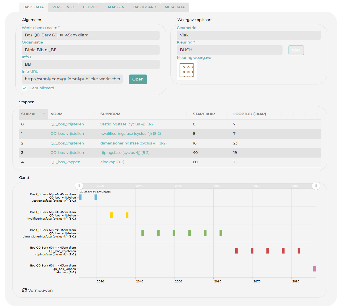Switch to the VERSIE INFO tab
The image size is (340, 308).
pos(63,7)
